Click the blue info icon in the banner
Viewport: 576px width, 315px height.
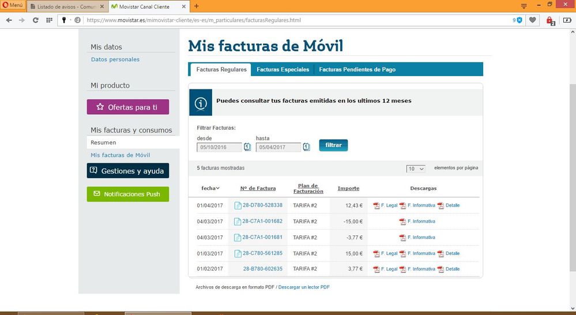point(201,103)
